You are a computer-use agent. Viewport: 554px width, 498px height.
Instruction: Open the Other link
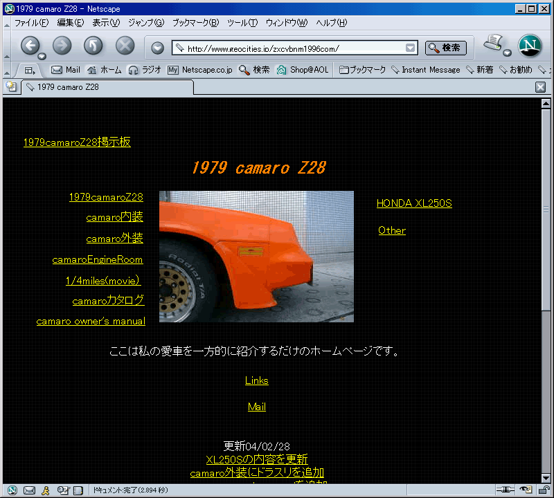[x=392, y=230]
